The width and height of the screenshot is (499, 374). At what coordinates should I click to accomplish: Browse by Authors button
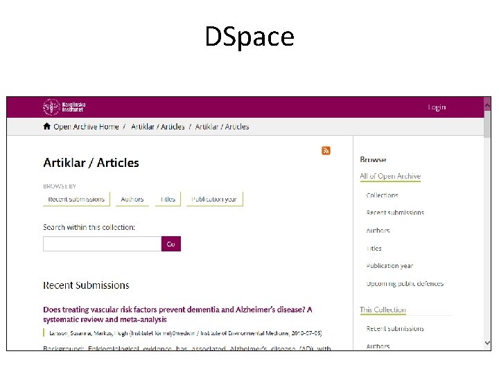(132, 199)
